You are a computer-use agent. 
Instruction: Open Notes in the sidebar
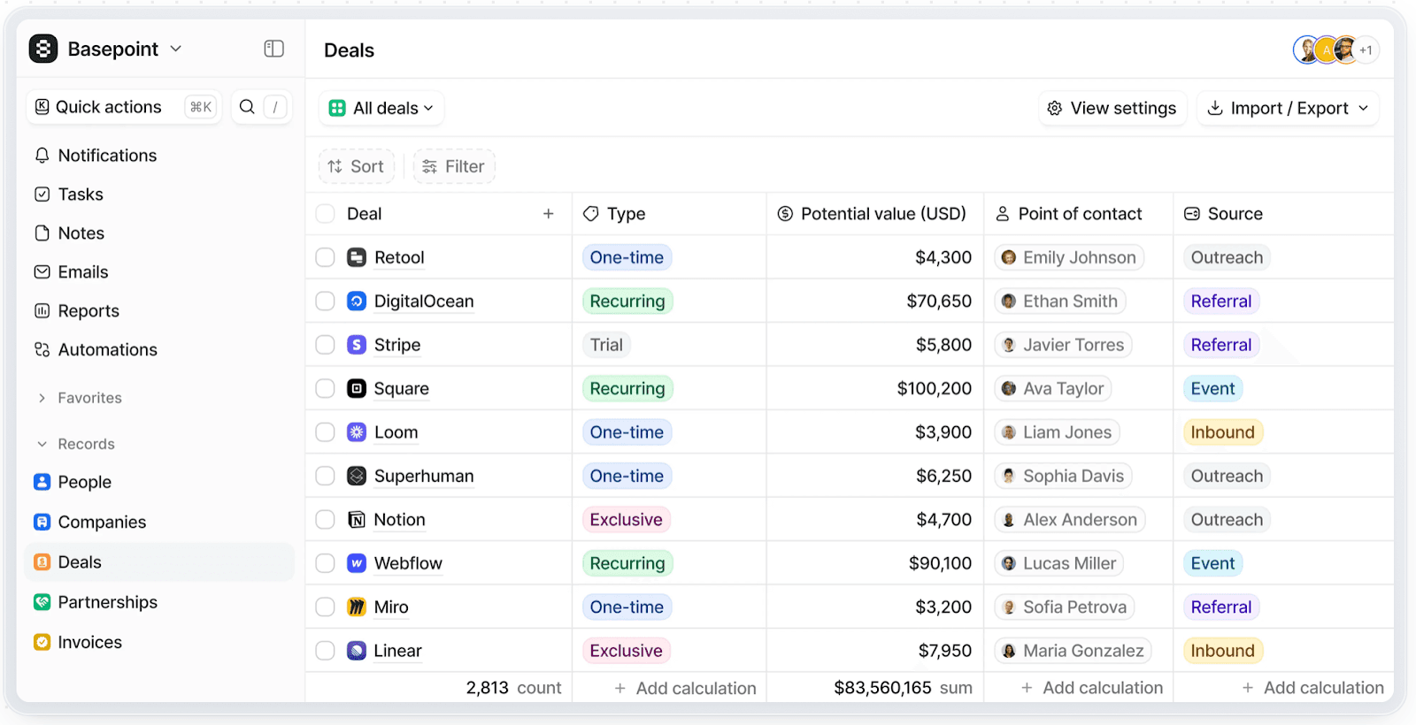click(x=81, y=233)
